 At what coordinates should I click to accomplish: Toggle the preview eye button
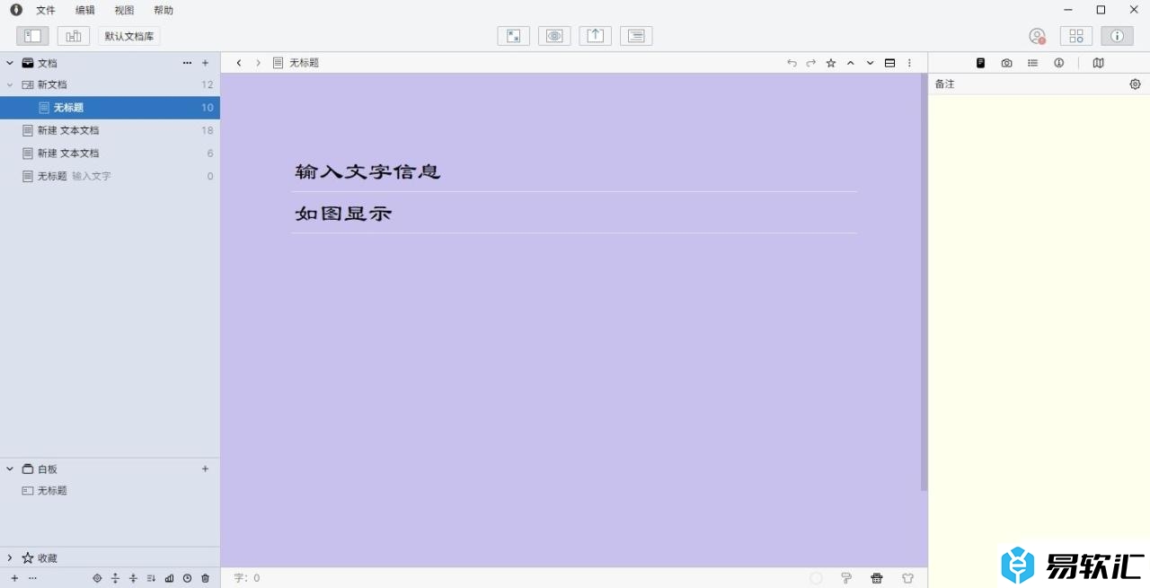click(554, 36)
